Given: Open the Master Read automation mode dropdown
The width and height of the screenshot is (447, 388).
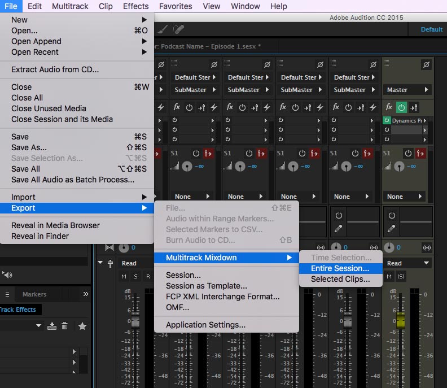Looking at the screenshot, I should 408,263.
